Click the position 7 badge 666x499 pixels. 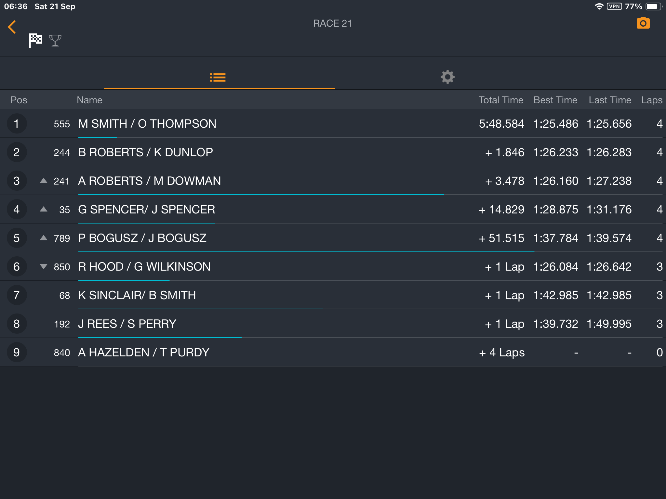coord(17,295)
